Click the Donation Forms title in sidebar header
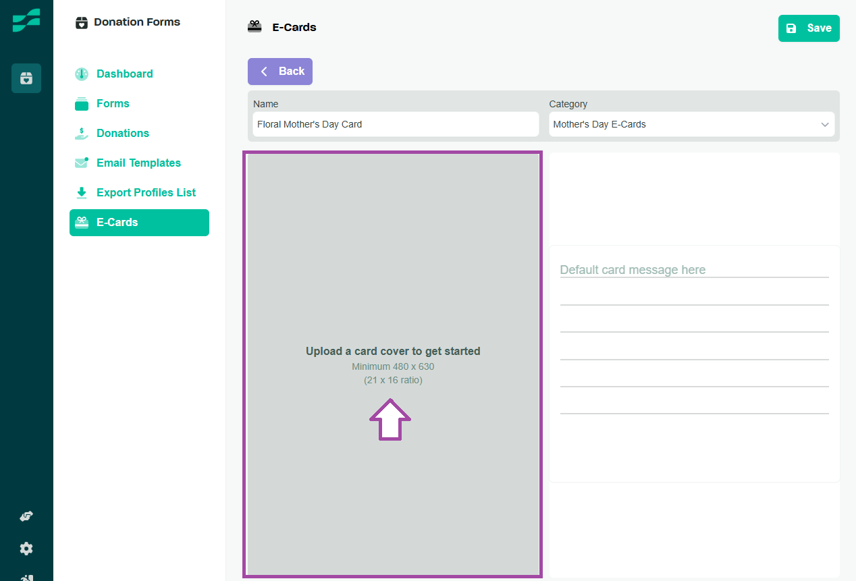 [137, 22]
